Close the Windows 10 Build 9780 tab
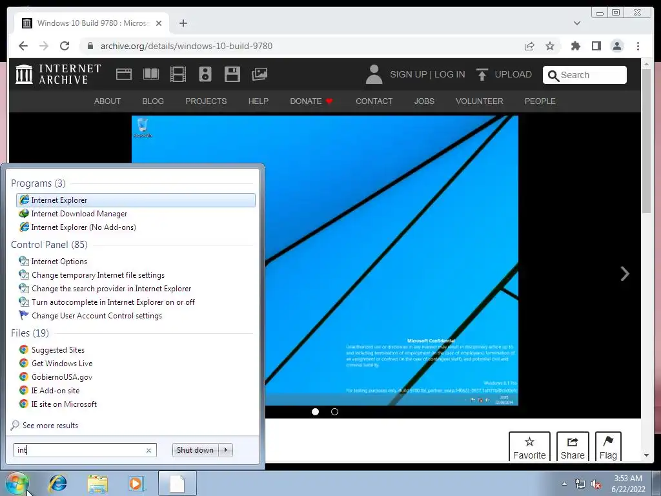The image size is (661, 496). [159, 23]
